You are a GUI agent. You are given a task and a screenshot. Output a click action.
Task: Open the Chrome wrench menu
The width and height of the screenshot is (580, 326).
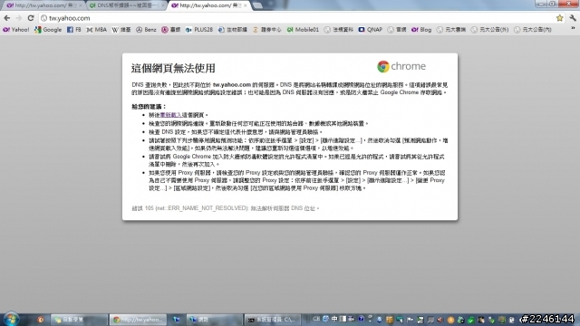click(x=573, y=18)
